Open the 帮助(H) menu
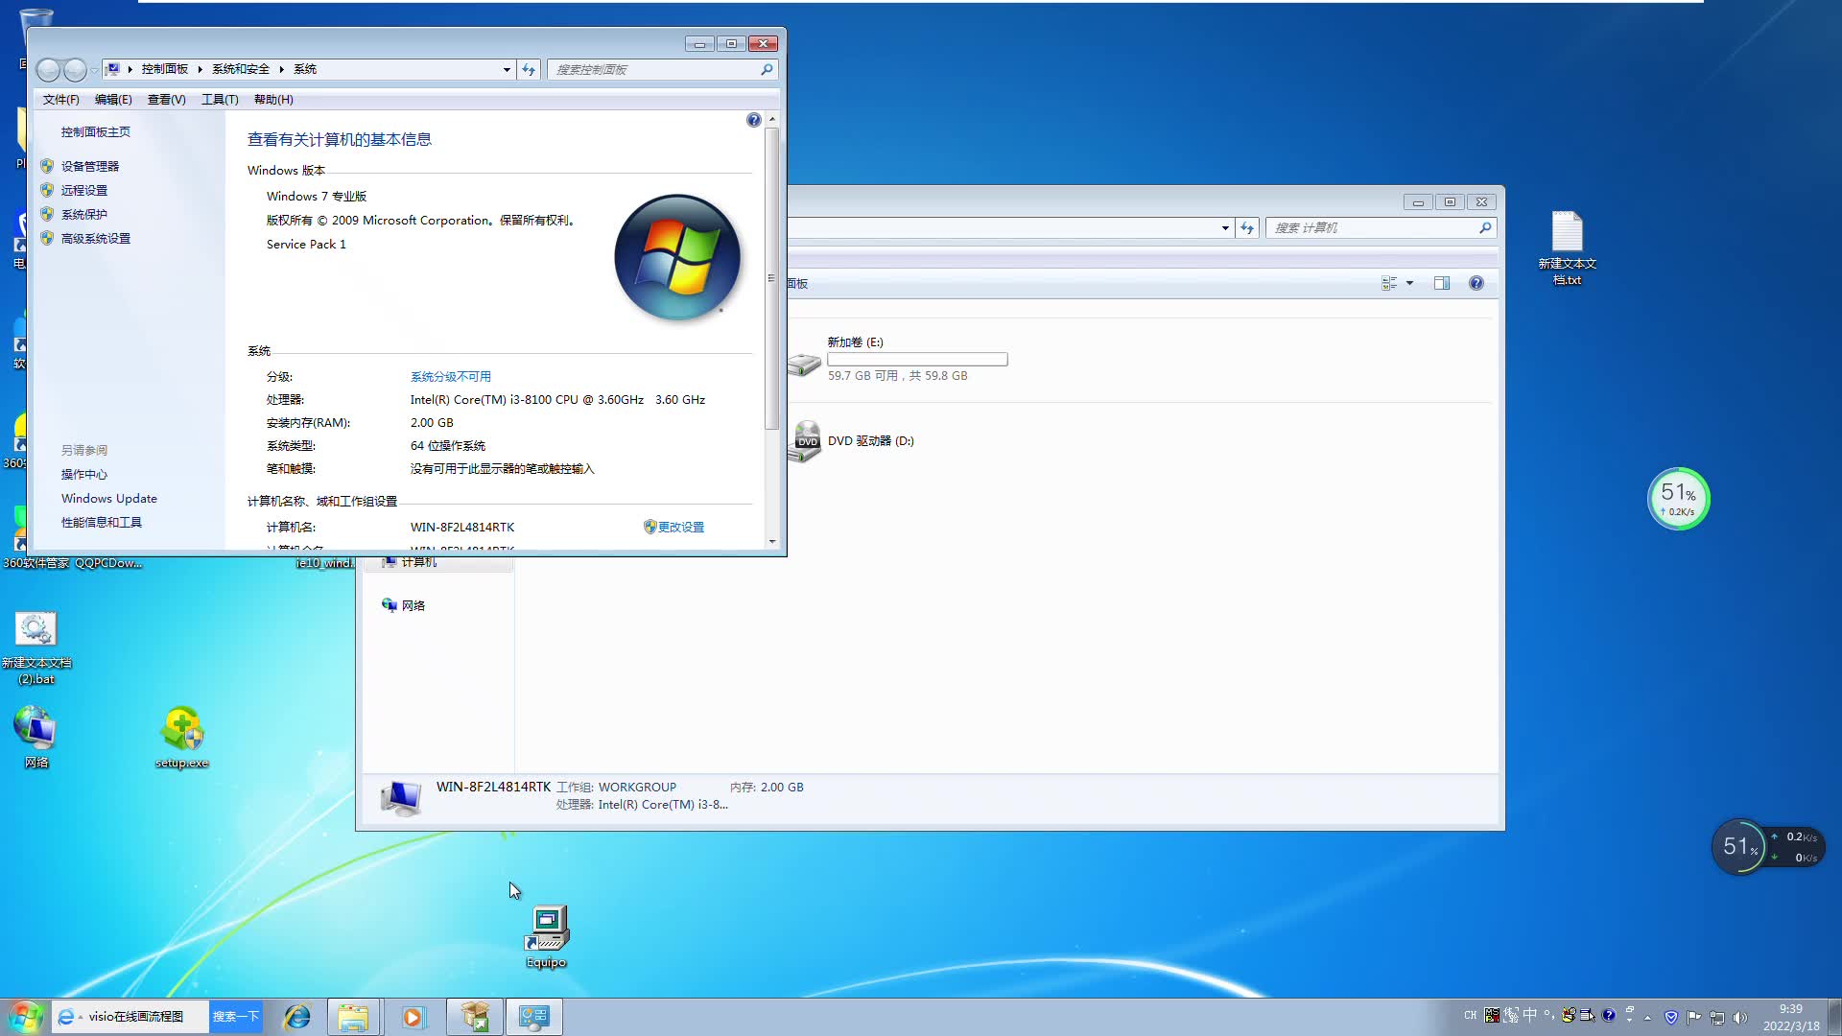The height and width of the screenshot is (1036, 1842). (273, 99)
